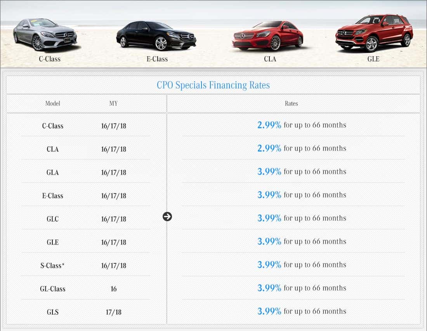Click the 3.99% rate in the GLA row
Viewport: 427px width, 331px height.
pyautogui.click(x=269, y=172)
